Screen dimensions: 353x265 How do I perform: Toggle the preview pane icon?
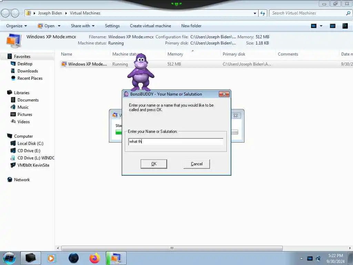[x=333, y=26]
